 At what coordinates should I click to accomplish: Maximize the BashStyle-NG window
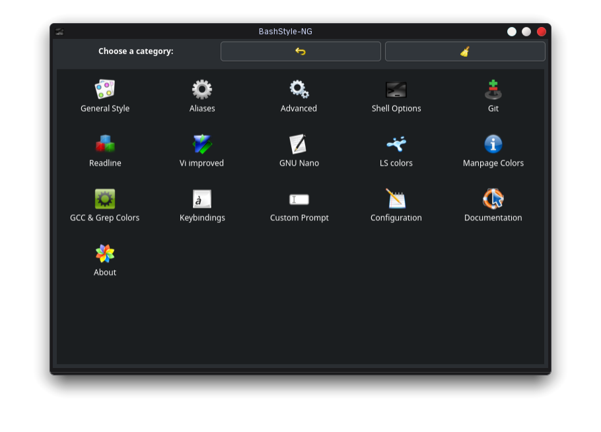526,32
